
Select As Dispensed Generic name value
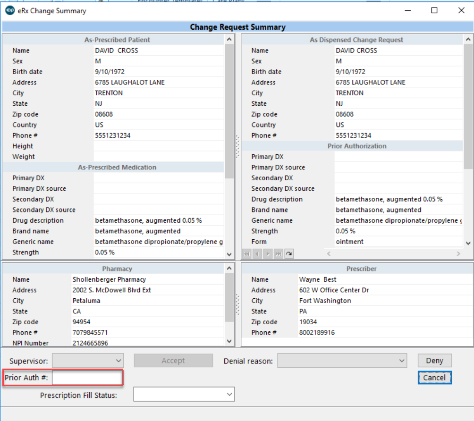[x=399, y=220]
